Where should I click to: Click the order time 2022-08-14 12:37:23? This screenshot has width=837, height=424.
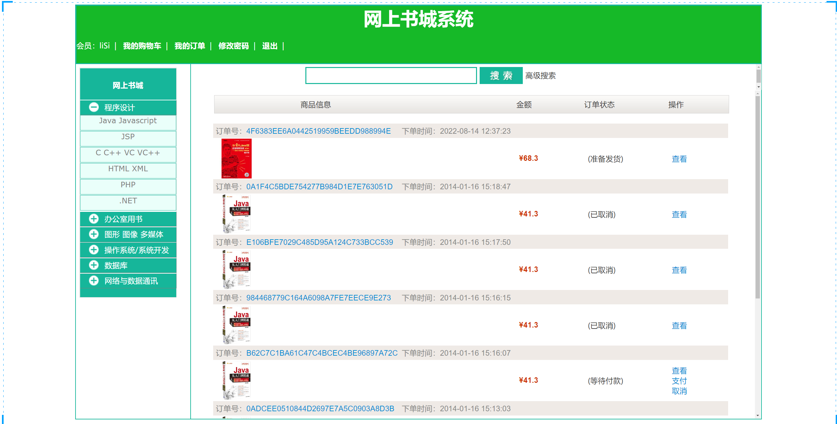475,131
